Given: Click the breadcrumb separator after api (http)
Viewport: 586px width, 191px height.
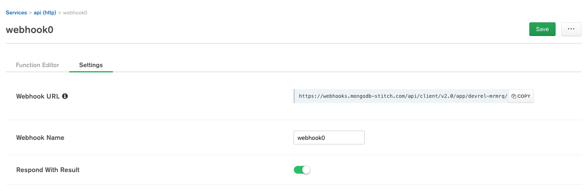Looking at the screenshot, I should [x=60, y=13].
